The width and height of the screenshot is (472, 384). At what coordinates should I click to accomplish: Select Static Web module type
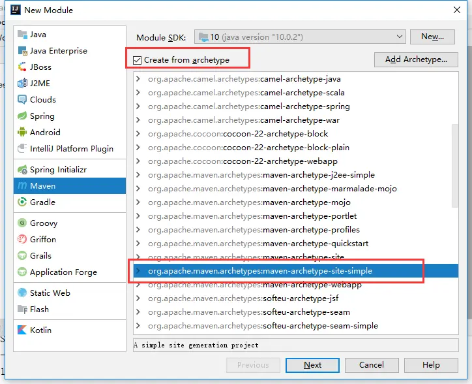coord(70,293)
